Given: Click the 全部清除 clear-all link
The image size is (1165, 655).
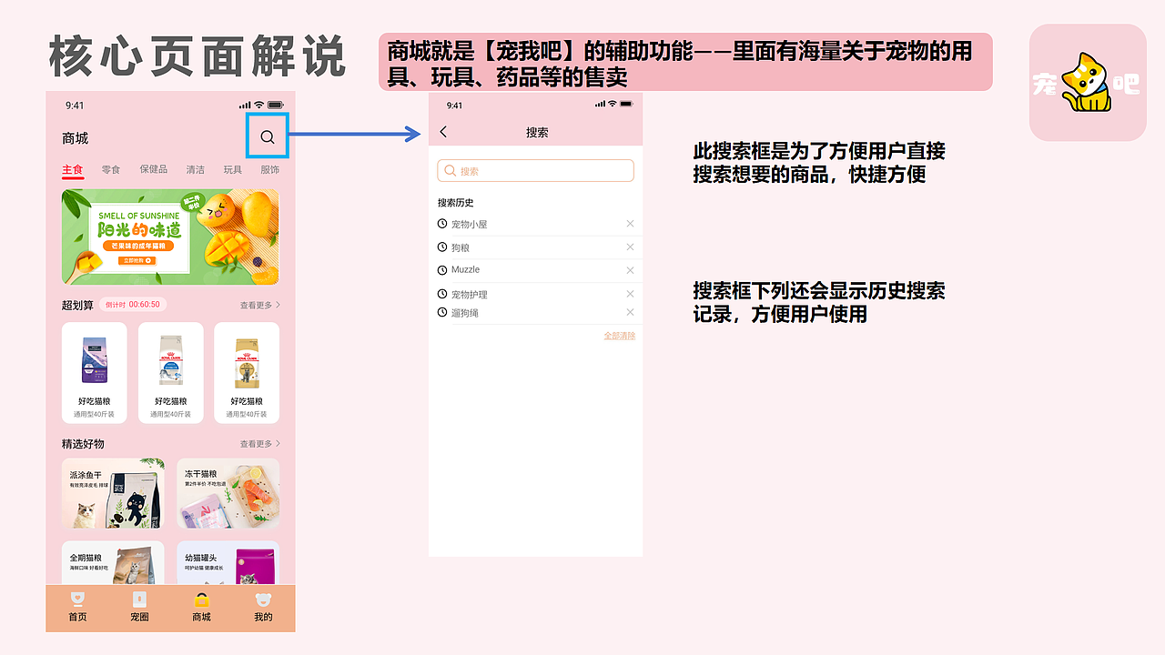Looking at the screenshot, I should (618, 336).
